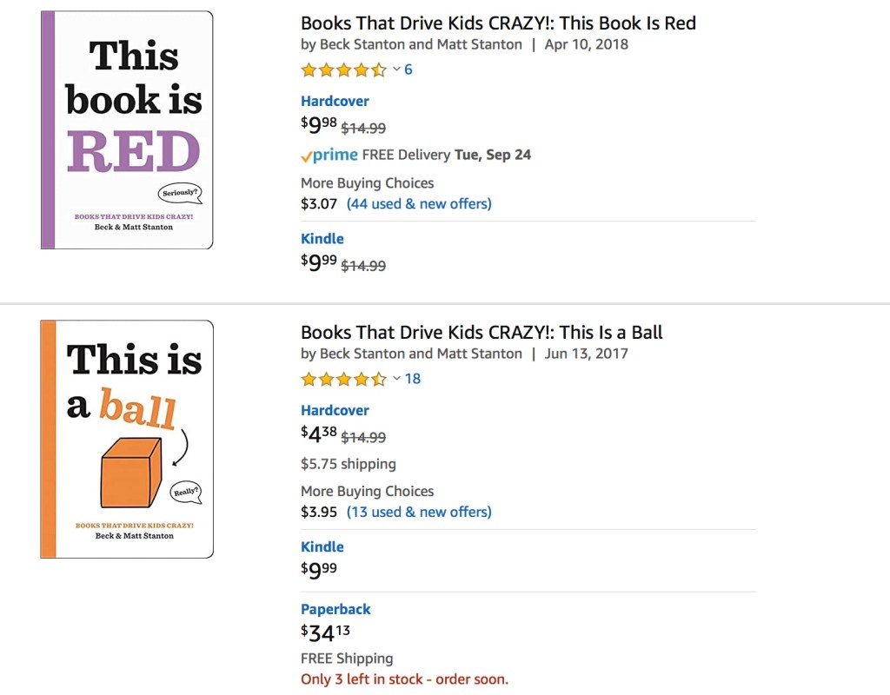The height and width of the screenshot is (695, 890).
Task: Click the $4.38 hardcover price
Action: pos(319,434)
